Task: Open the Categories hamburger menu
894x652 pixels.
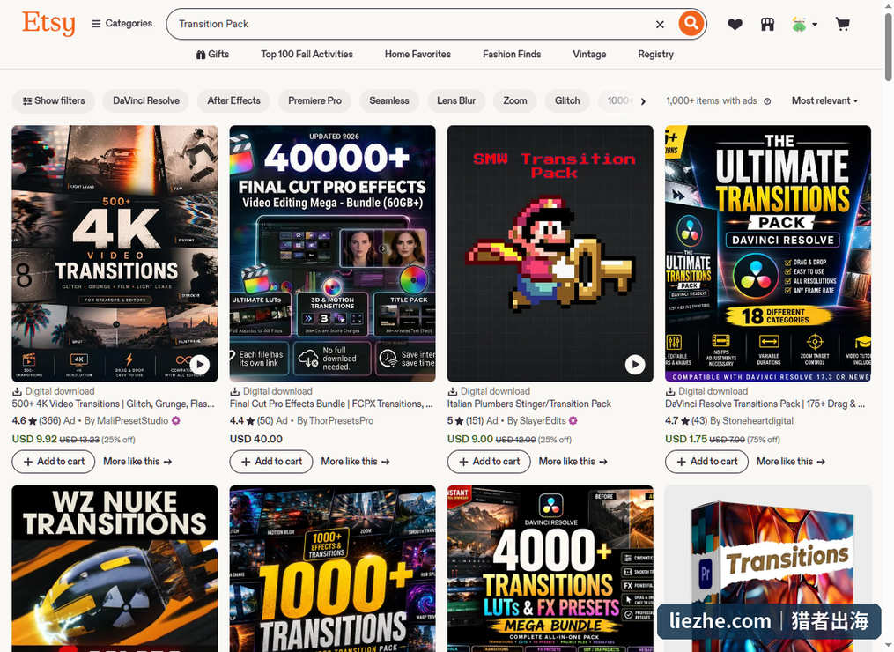Action: (122, 24)
